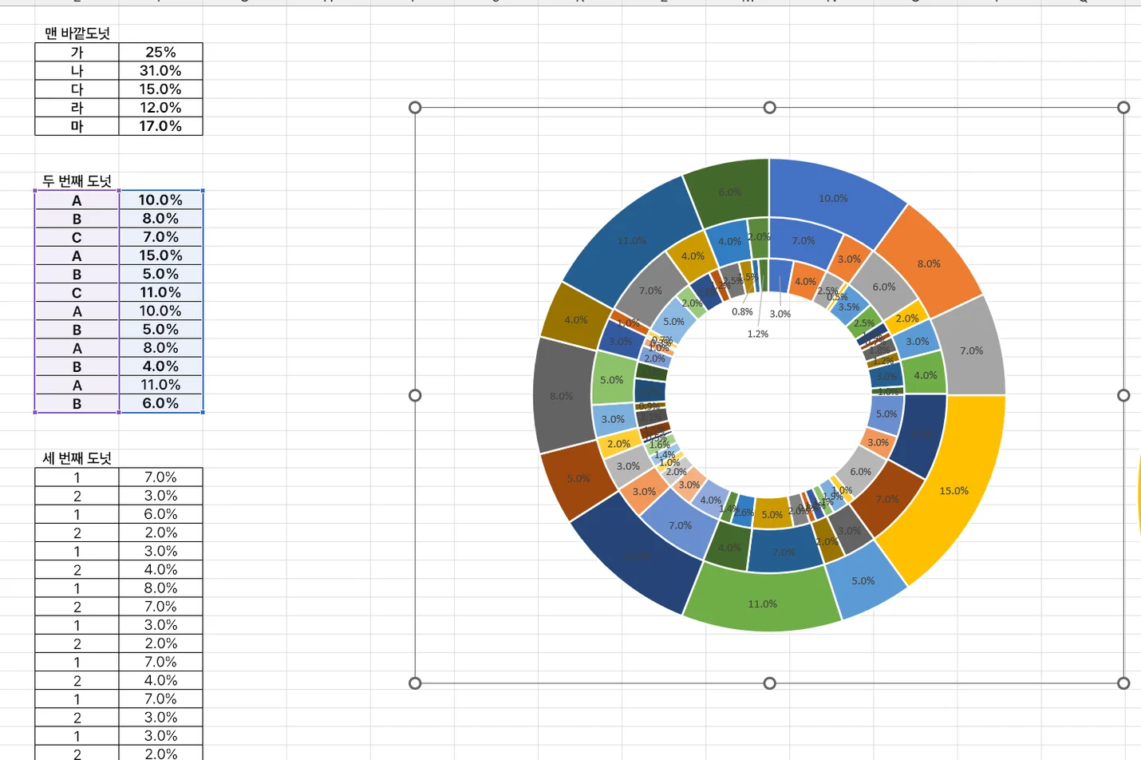Click the B row's 6.0% cell in second table
This screenshot has height=760, width=1141.
tap(160, 403)
